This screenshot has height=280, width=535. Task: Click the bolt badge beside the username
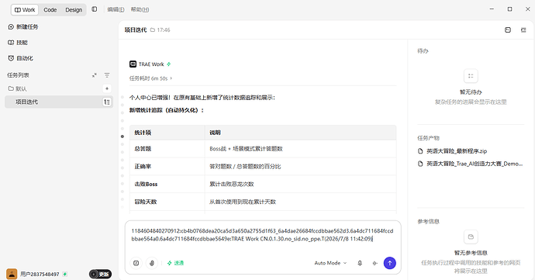tap(65, 275)
